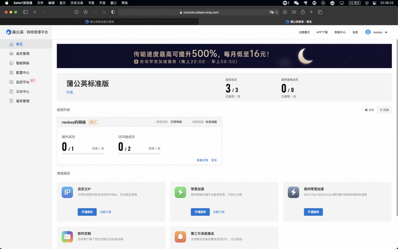The image size is (398, 249).
Task: Click the 升级 upgrade link
Action: [x=70, y=92]
